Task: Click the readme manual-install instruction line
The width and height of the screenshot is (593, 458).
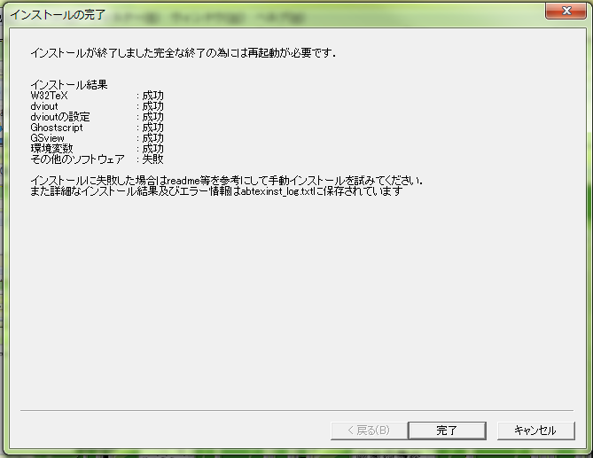Action: pos(227,180)
